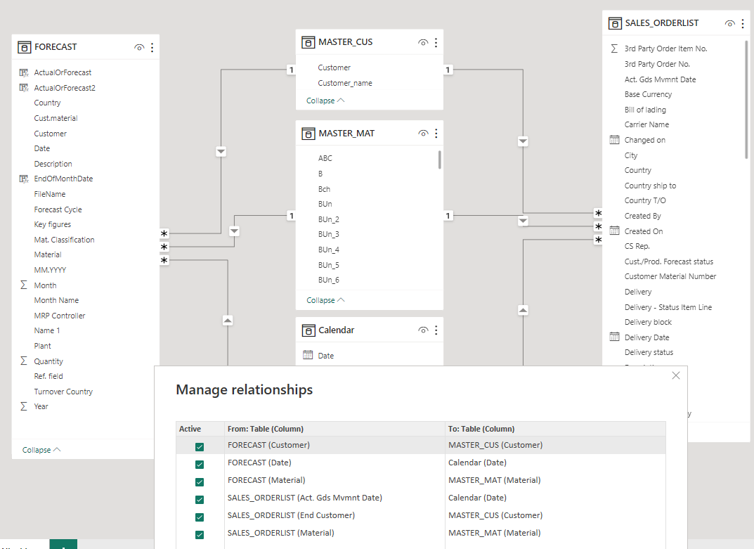Toggle FORECAST table visibility eye icon

tap(139, 47)
